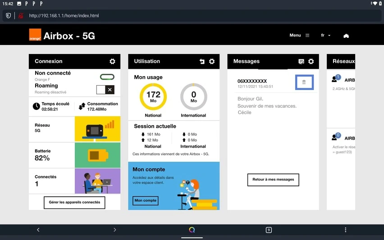Click the guest network user icon with badge 0
384x240 pixels.
[x=336, y=136]
